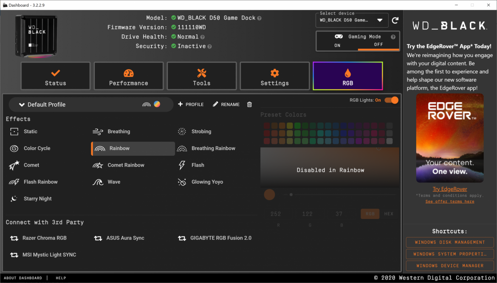Switch color input to HEX mode
This screenshot has height=283, width=497.
pyautogui.click(x=389, y=214)
